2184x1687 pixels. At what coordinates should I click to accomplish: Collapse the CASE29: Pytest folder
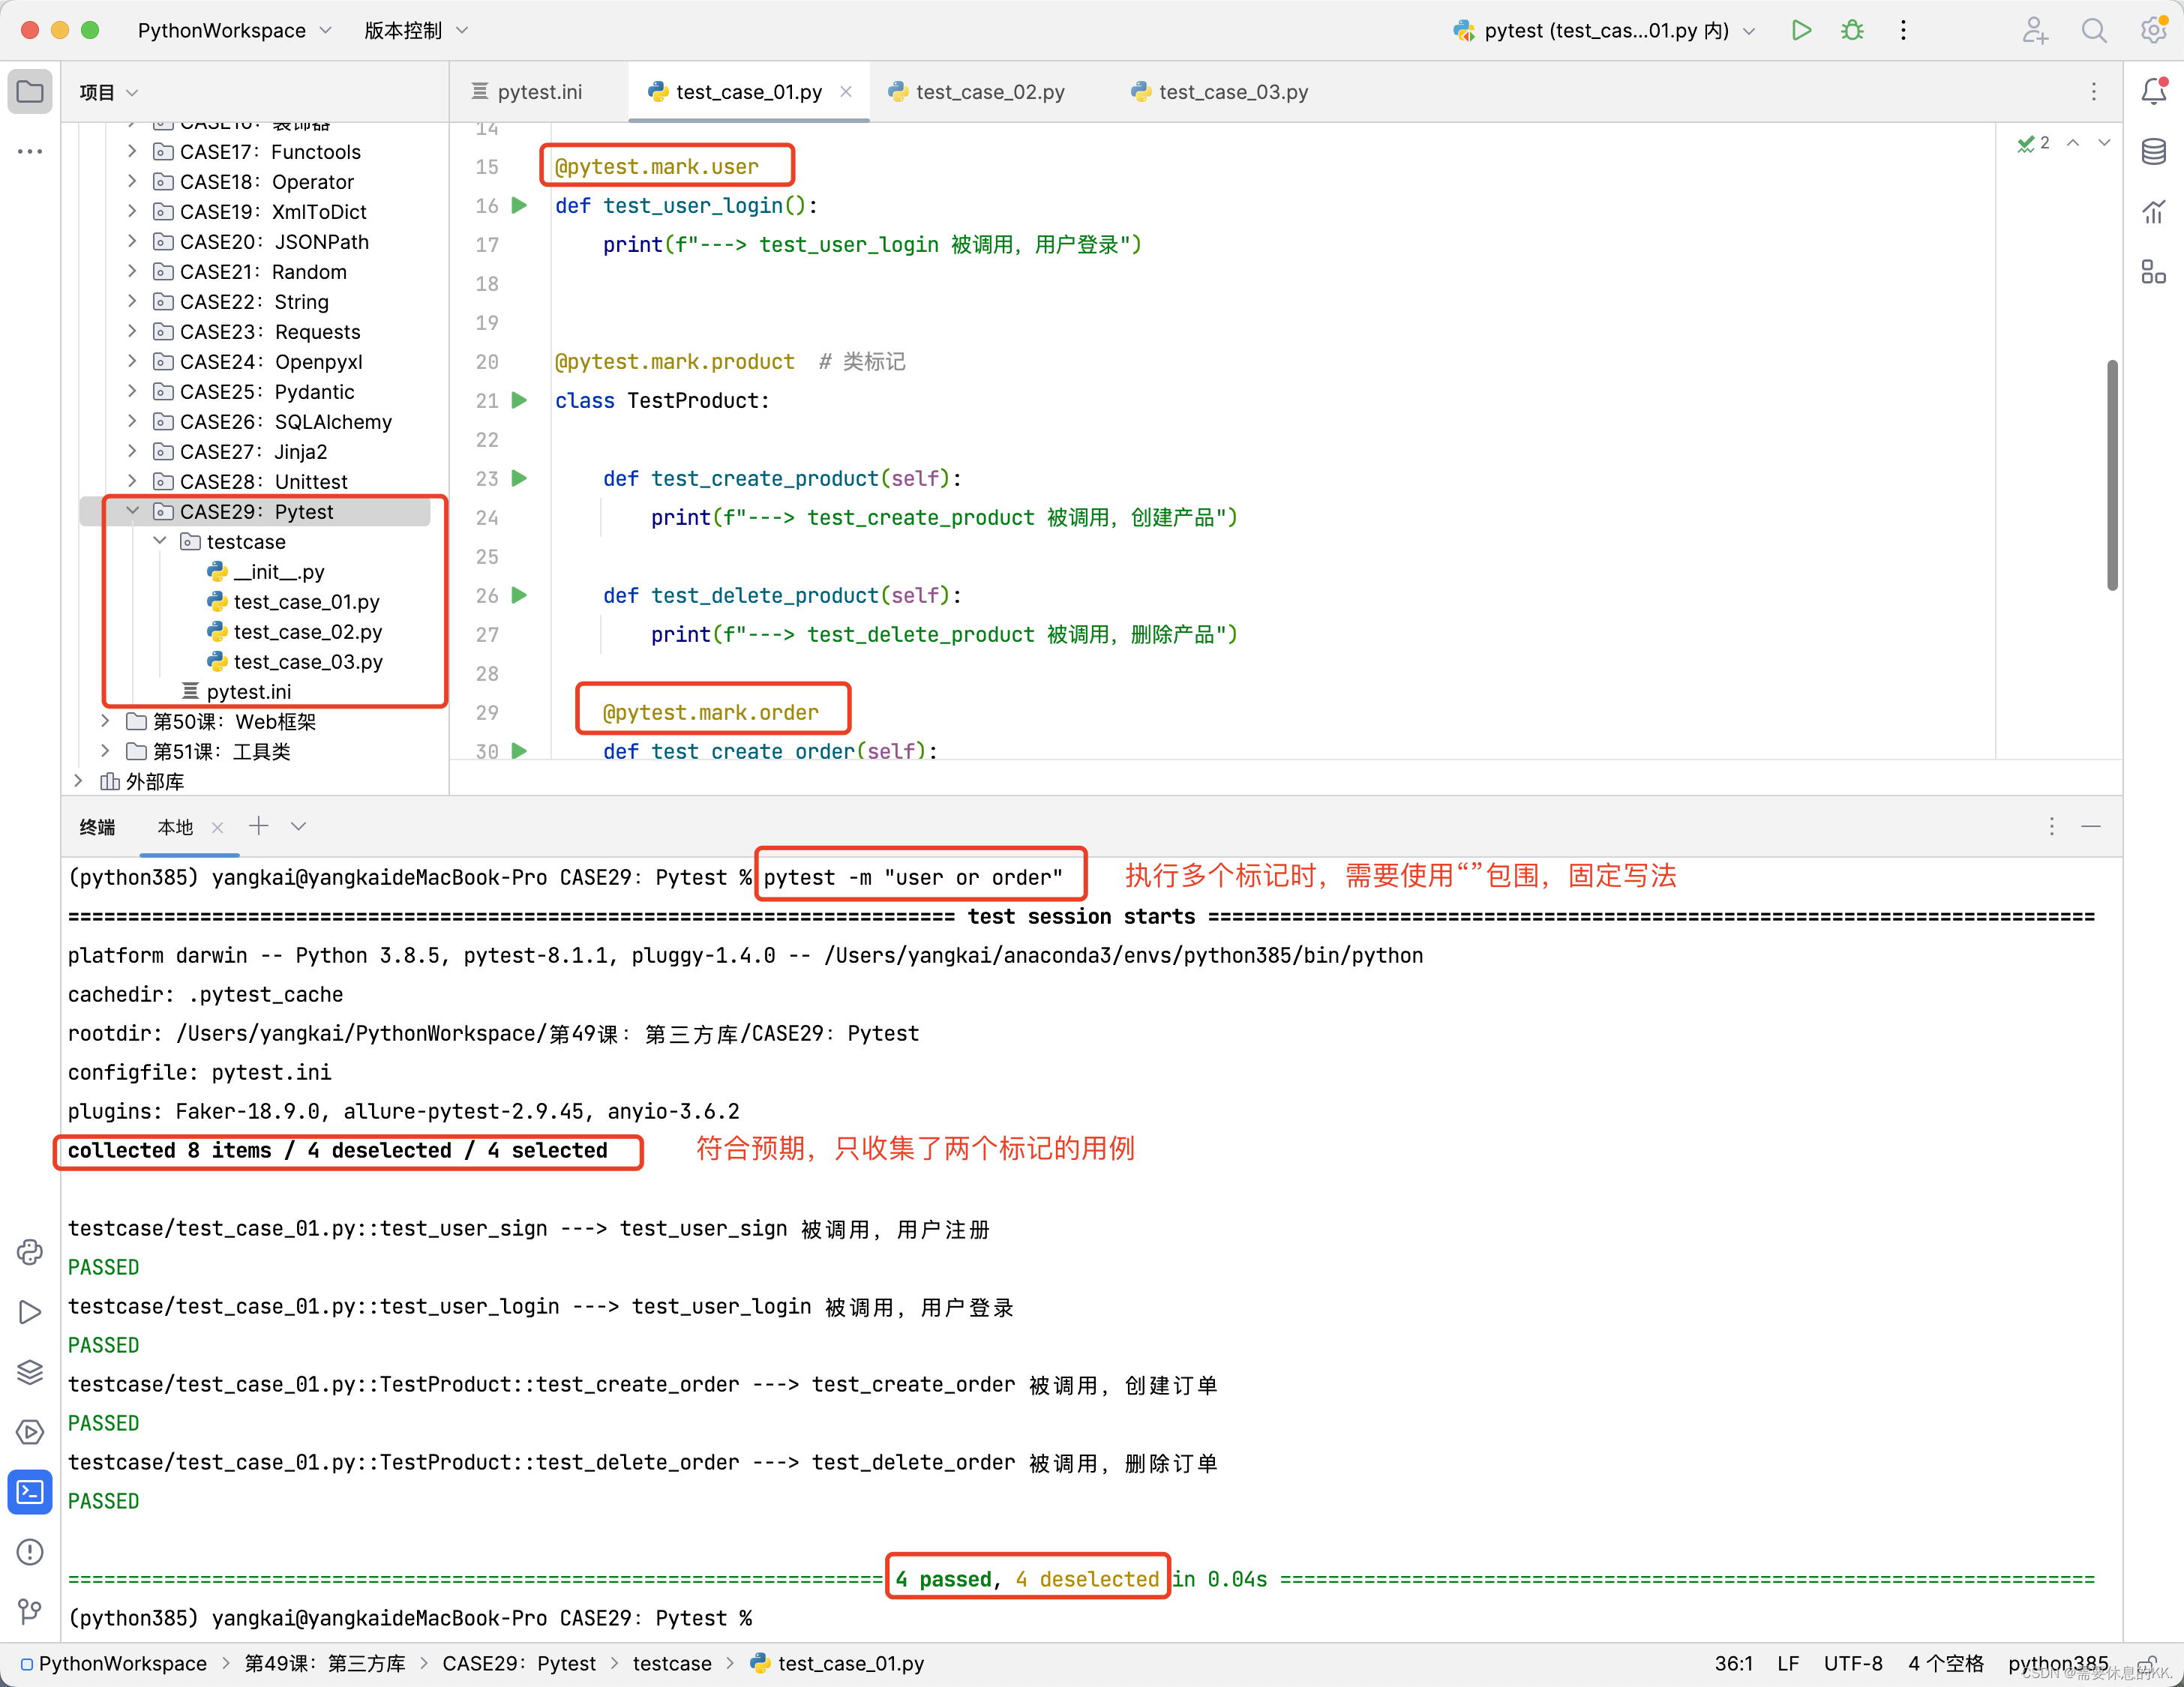tap(132, 511)
